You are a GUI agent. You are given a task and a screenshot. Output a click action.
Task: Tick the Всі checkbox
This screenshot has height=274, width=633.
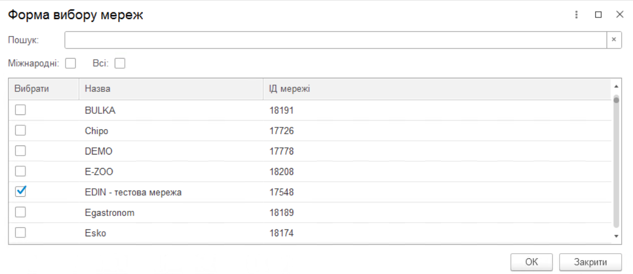point(120,64)
